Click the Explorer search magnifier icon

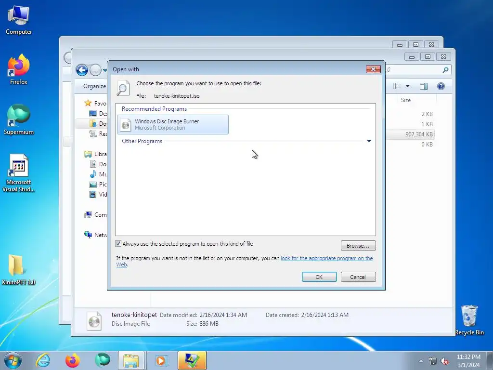445,70
